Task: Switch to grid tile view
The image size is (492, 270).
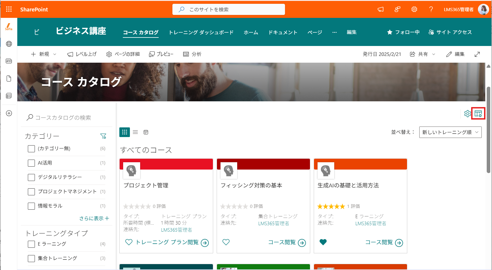Action: coord(125,132)
